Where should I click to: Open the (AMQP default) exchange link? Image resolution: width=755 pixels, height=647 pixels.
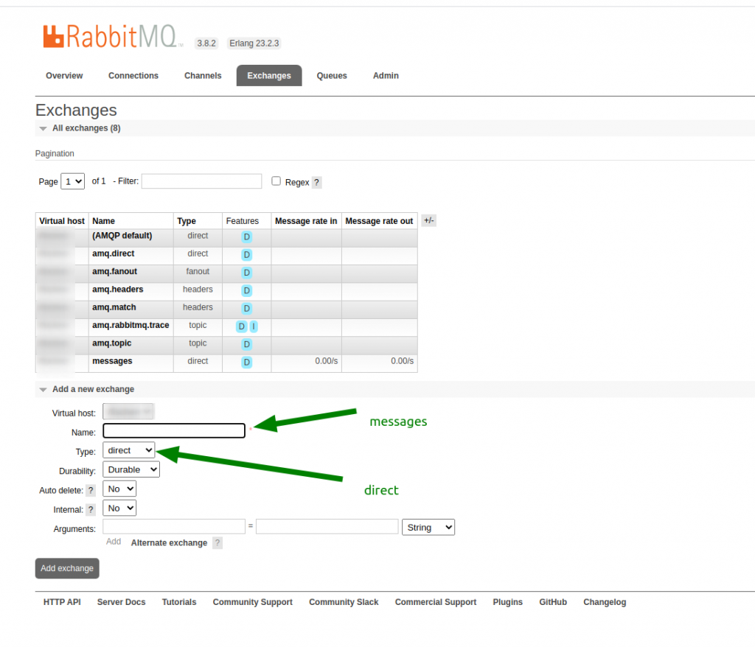122,236
